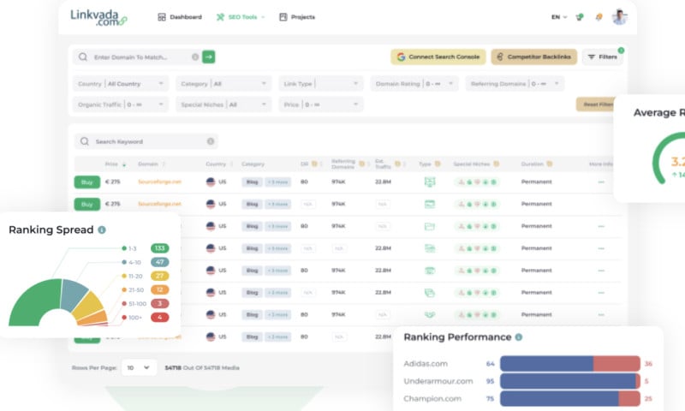This screenshot has width=685, height=411.
Task: Click the Ranking Spread info icon
Action: [102, 230]
